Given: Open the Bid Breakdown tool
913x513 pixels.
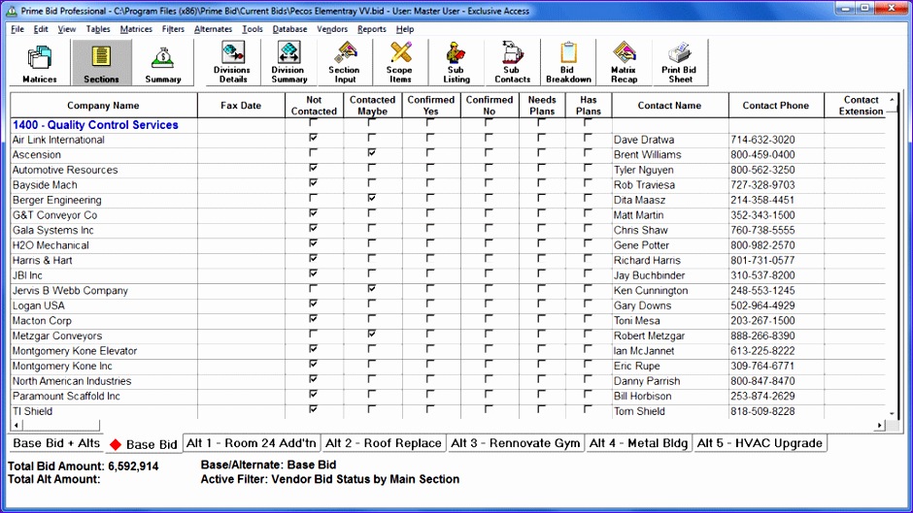Looking at the screenshot, I should [568, 63].
